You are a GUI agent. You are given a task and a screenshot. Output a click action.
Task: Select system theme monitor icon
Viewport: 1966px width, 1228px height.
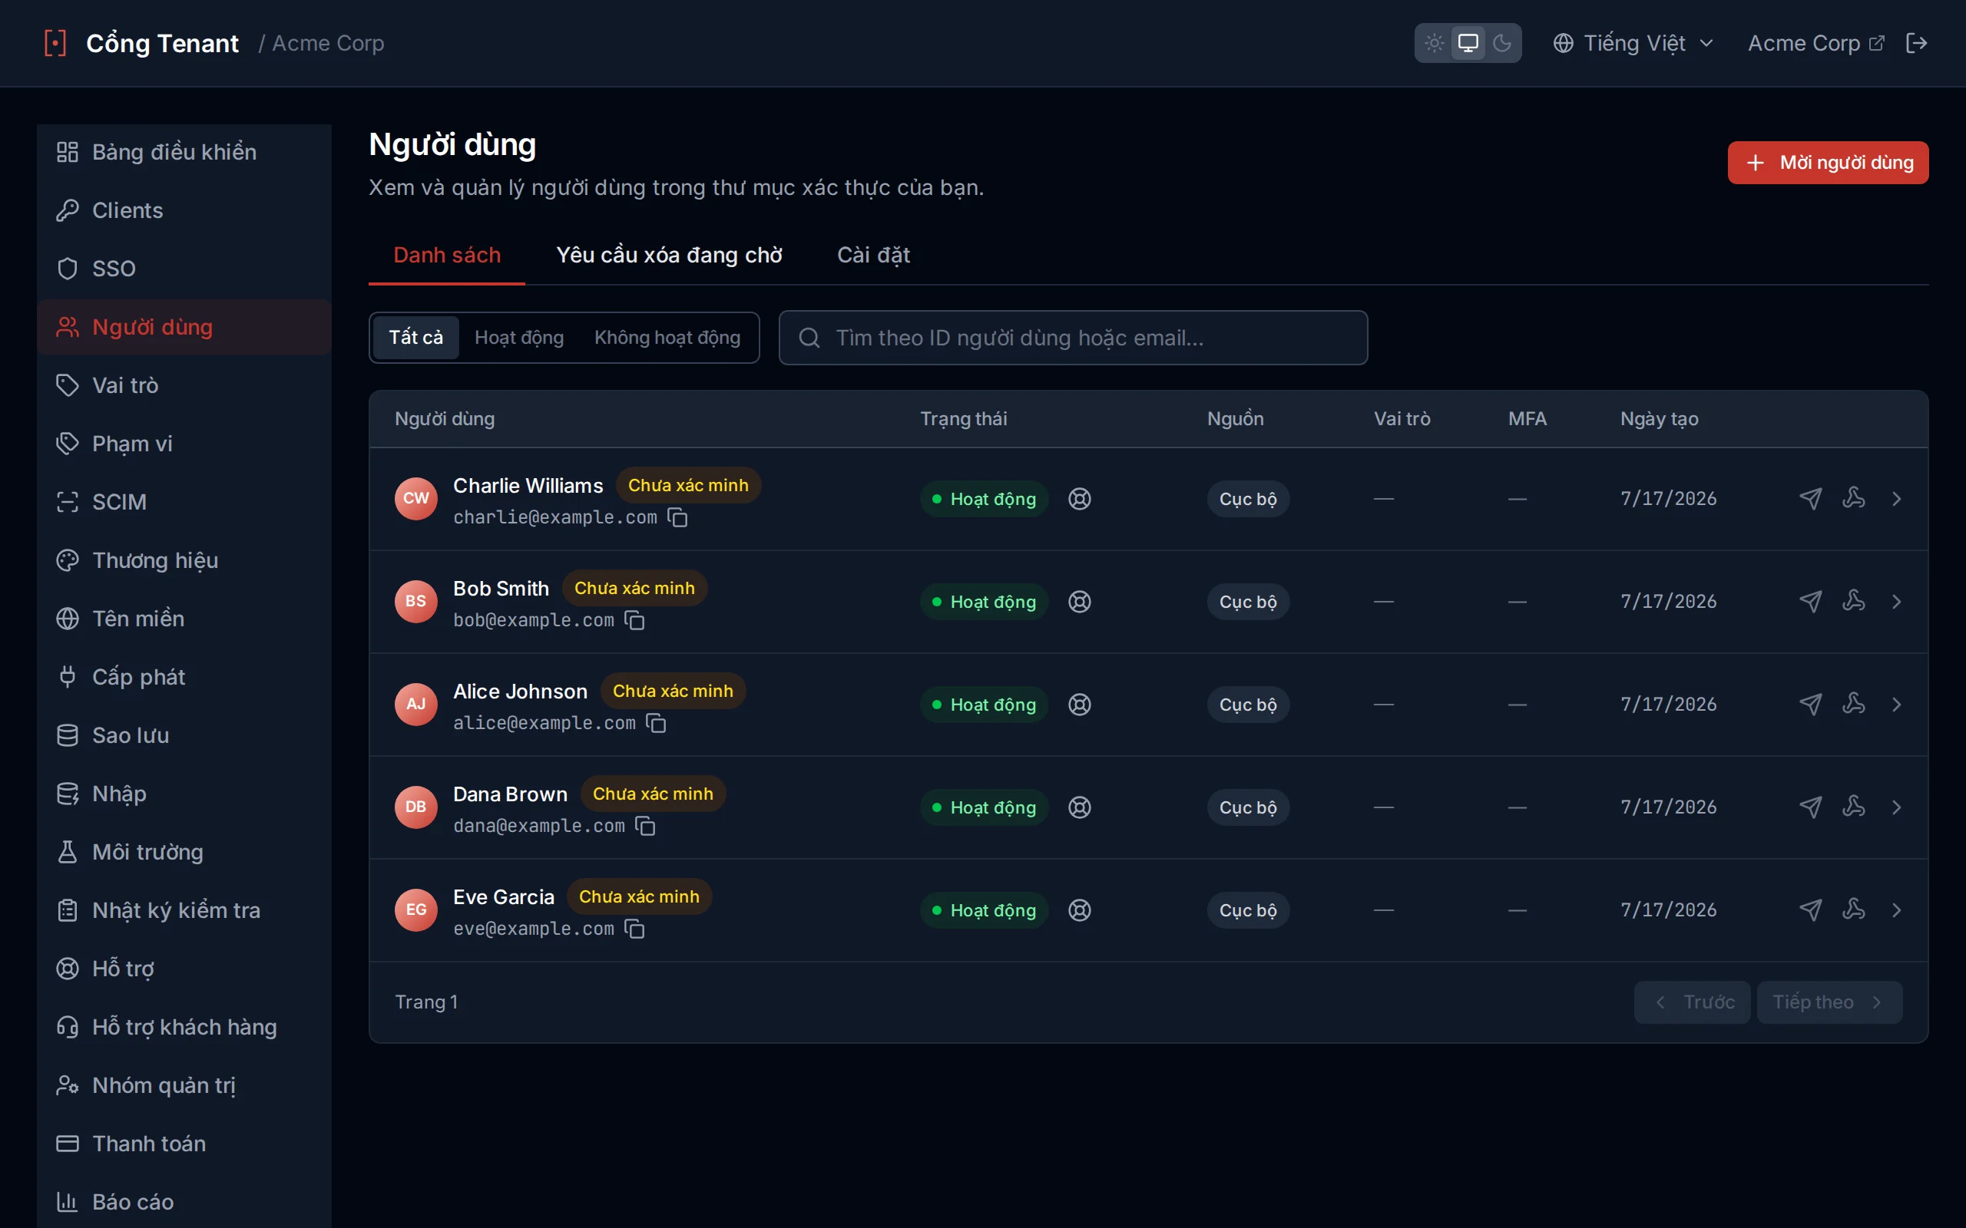1468,43
